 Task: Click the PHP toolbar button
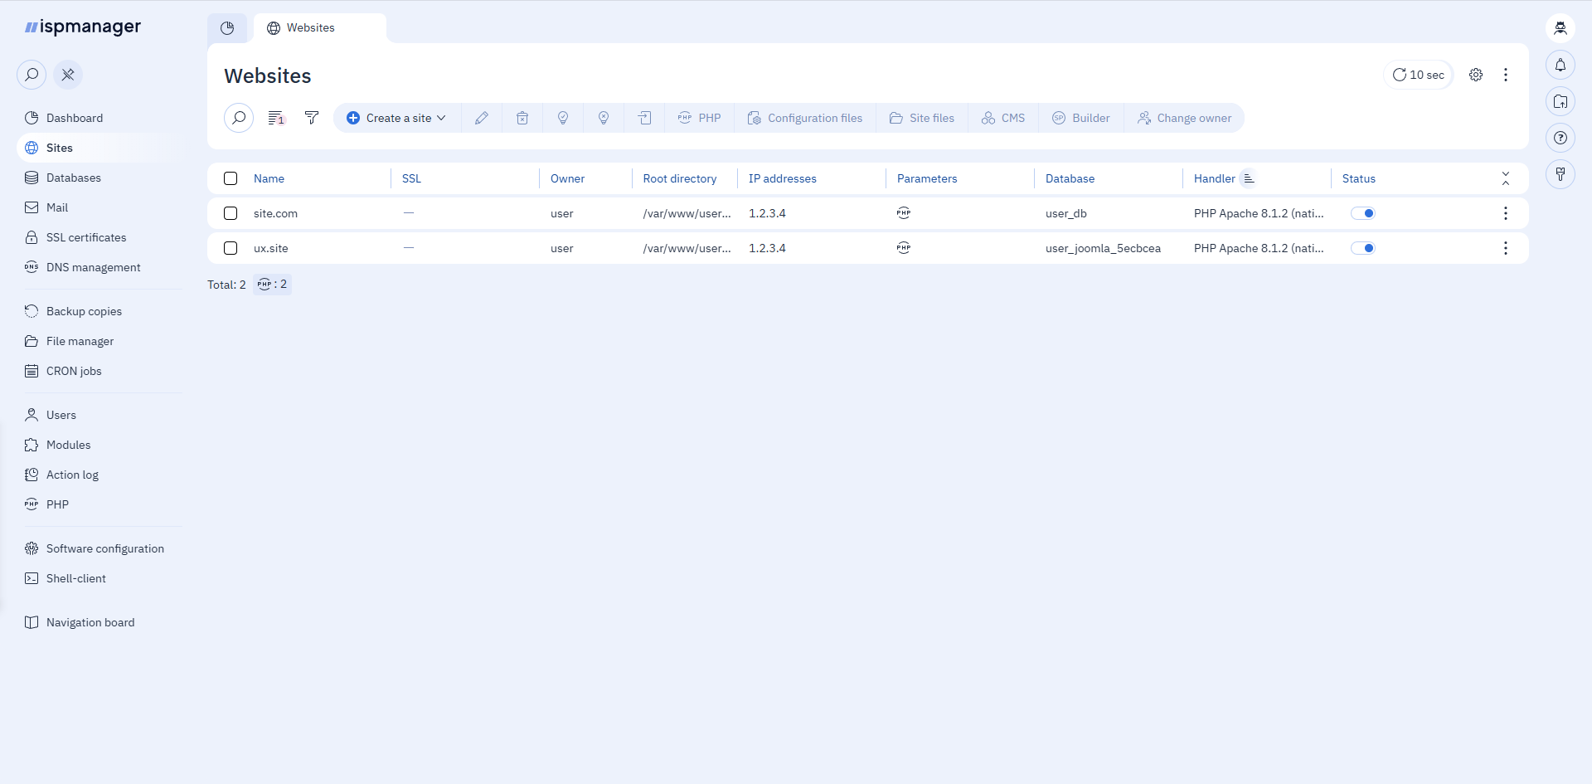(699, 118)
